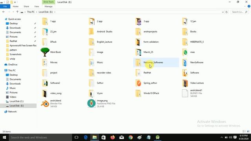
Task: Expand the breadcrumb arrow after This PC
Action: 36,12
